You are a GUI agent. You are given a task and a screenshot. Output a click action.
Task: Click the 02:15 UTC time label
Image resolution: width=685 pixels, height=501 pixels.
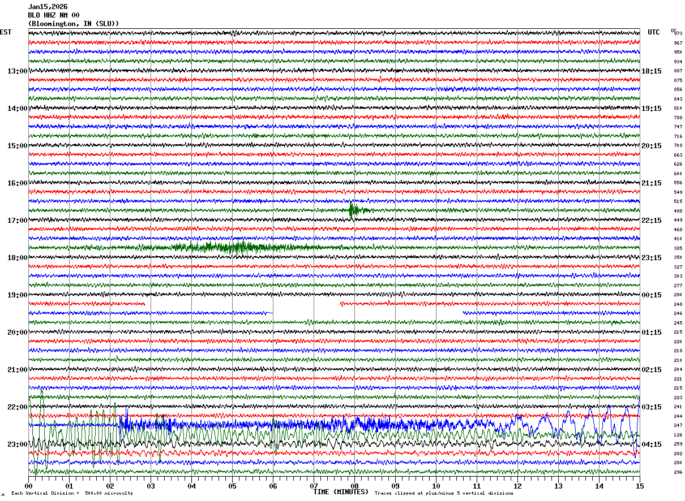(x=652, y=370)
